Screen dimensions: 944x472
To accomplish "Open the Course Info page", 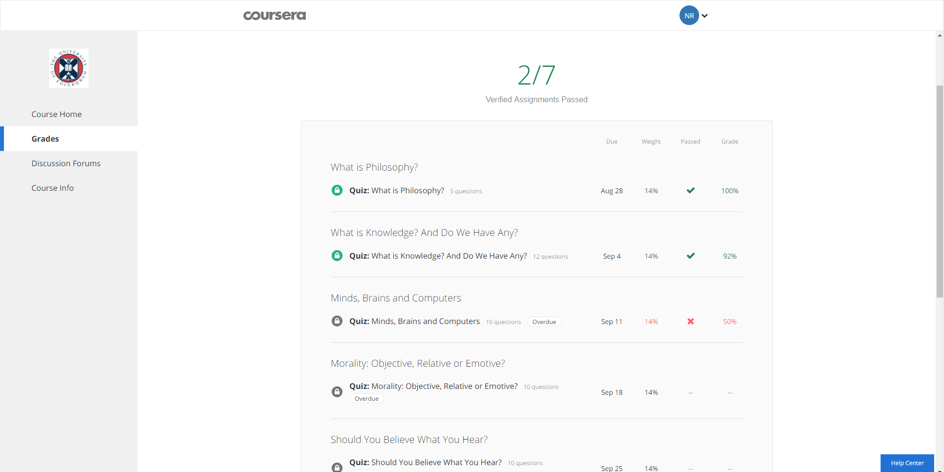I will tap(53, 188).
